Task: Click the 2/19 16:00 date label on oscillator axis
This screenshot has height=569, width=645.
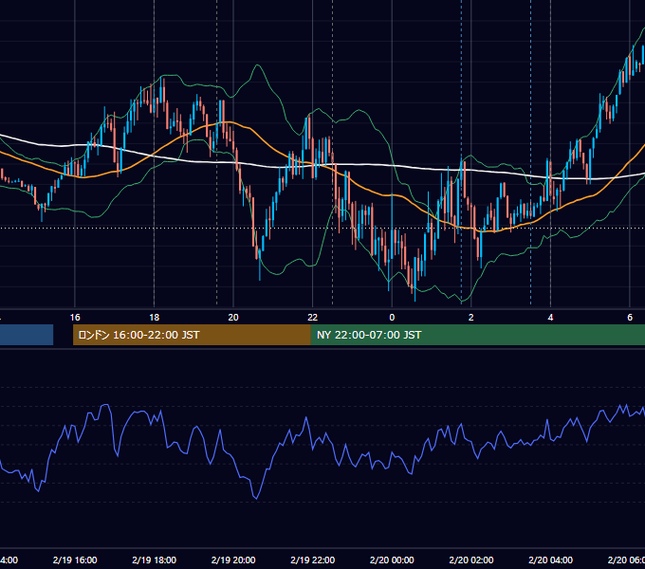Action: pos(75,560)
